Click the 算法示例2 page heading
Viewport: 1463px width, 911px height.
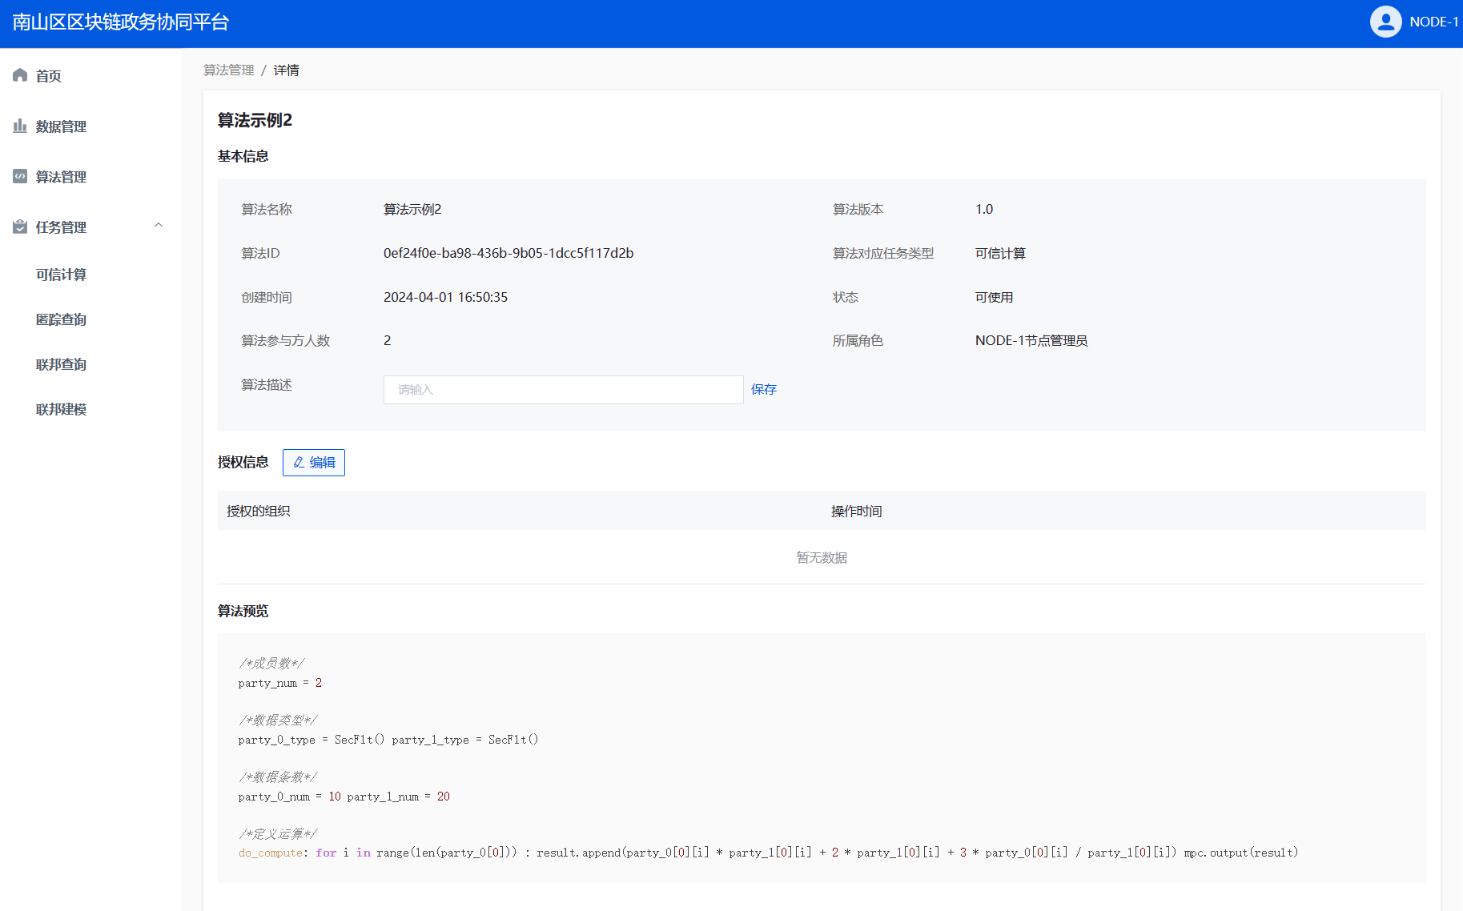point(255,120)
